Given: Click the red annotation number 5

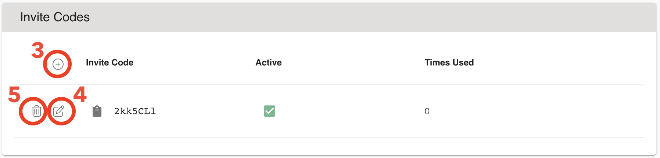Looking at the screenshot, I should (14, 95).
